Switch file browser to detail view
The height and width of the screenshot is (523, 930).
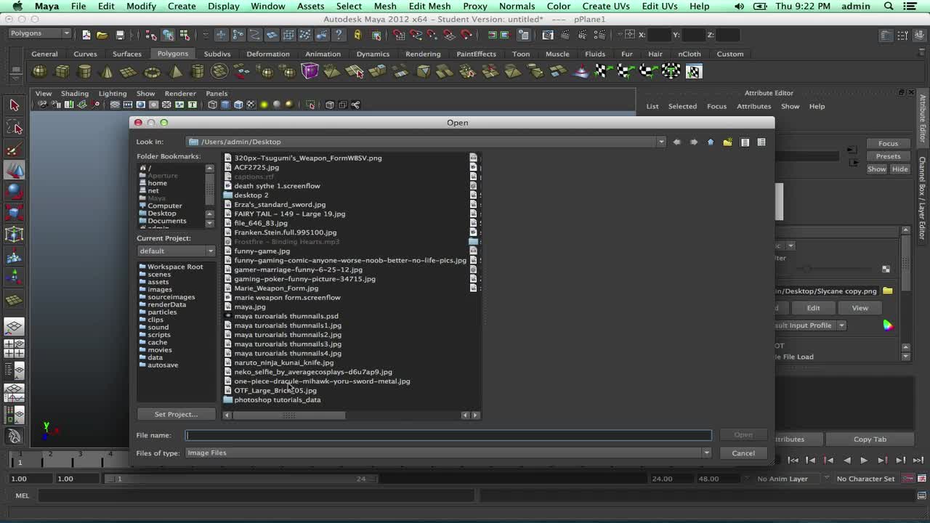click(x=761, y=142)
